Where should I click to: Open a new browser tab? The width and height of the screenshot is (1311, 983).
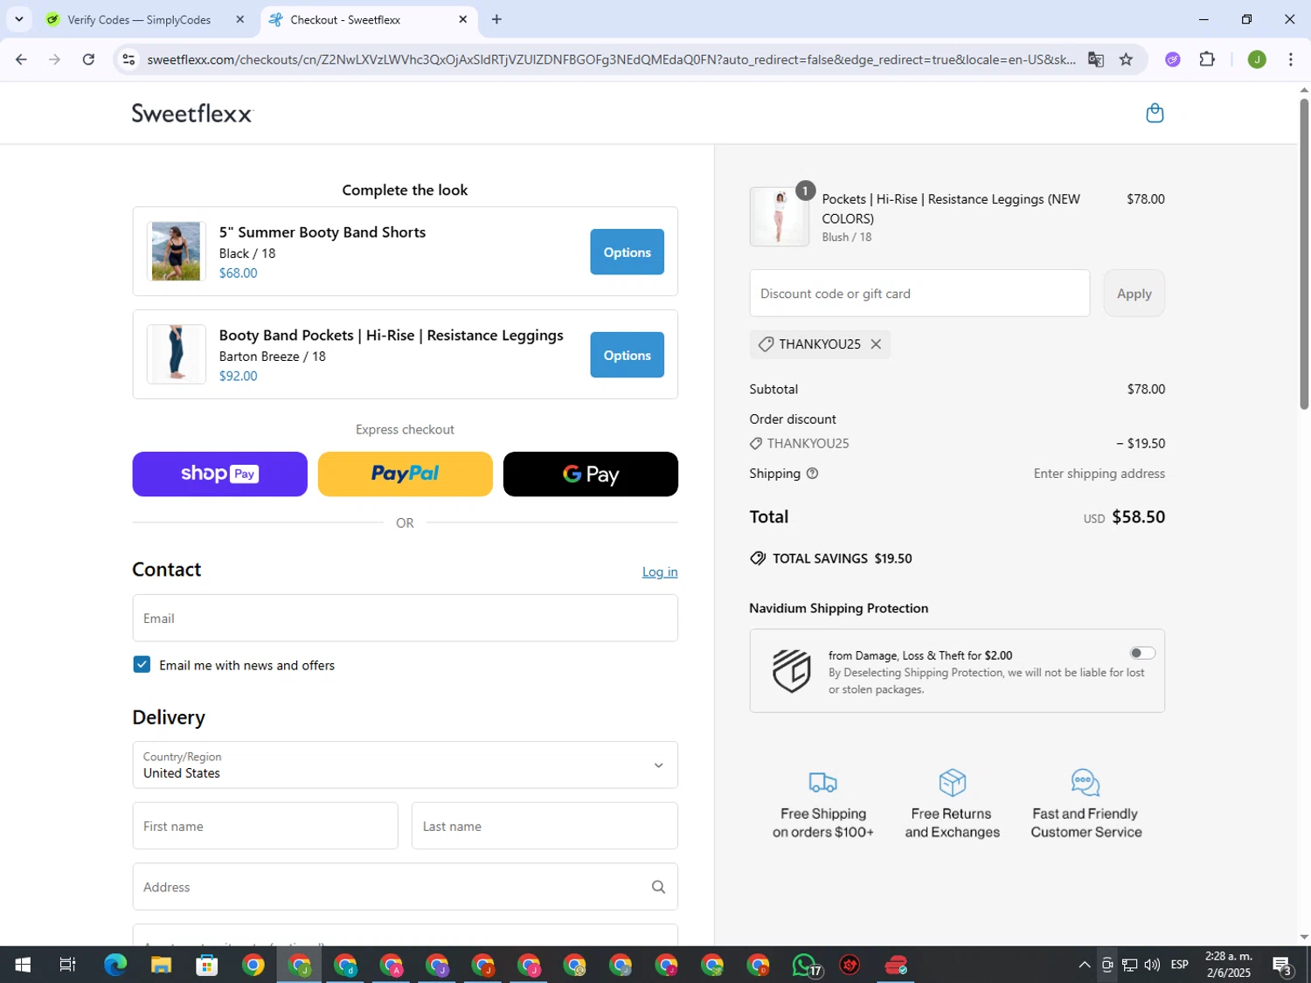[496, 19]
